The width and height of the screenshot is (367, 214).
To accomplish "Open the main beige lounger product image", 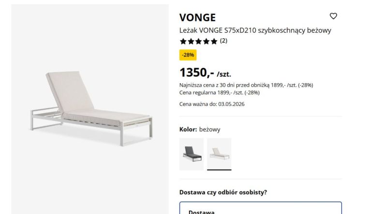I will (x=90, y=109).
